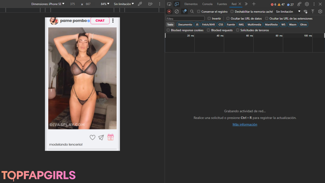
Task: Click the rotate screen icon
Action: [150, 4]
